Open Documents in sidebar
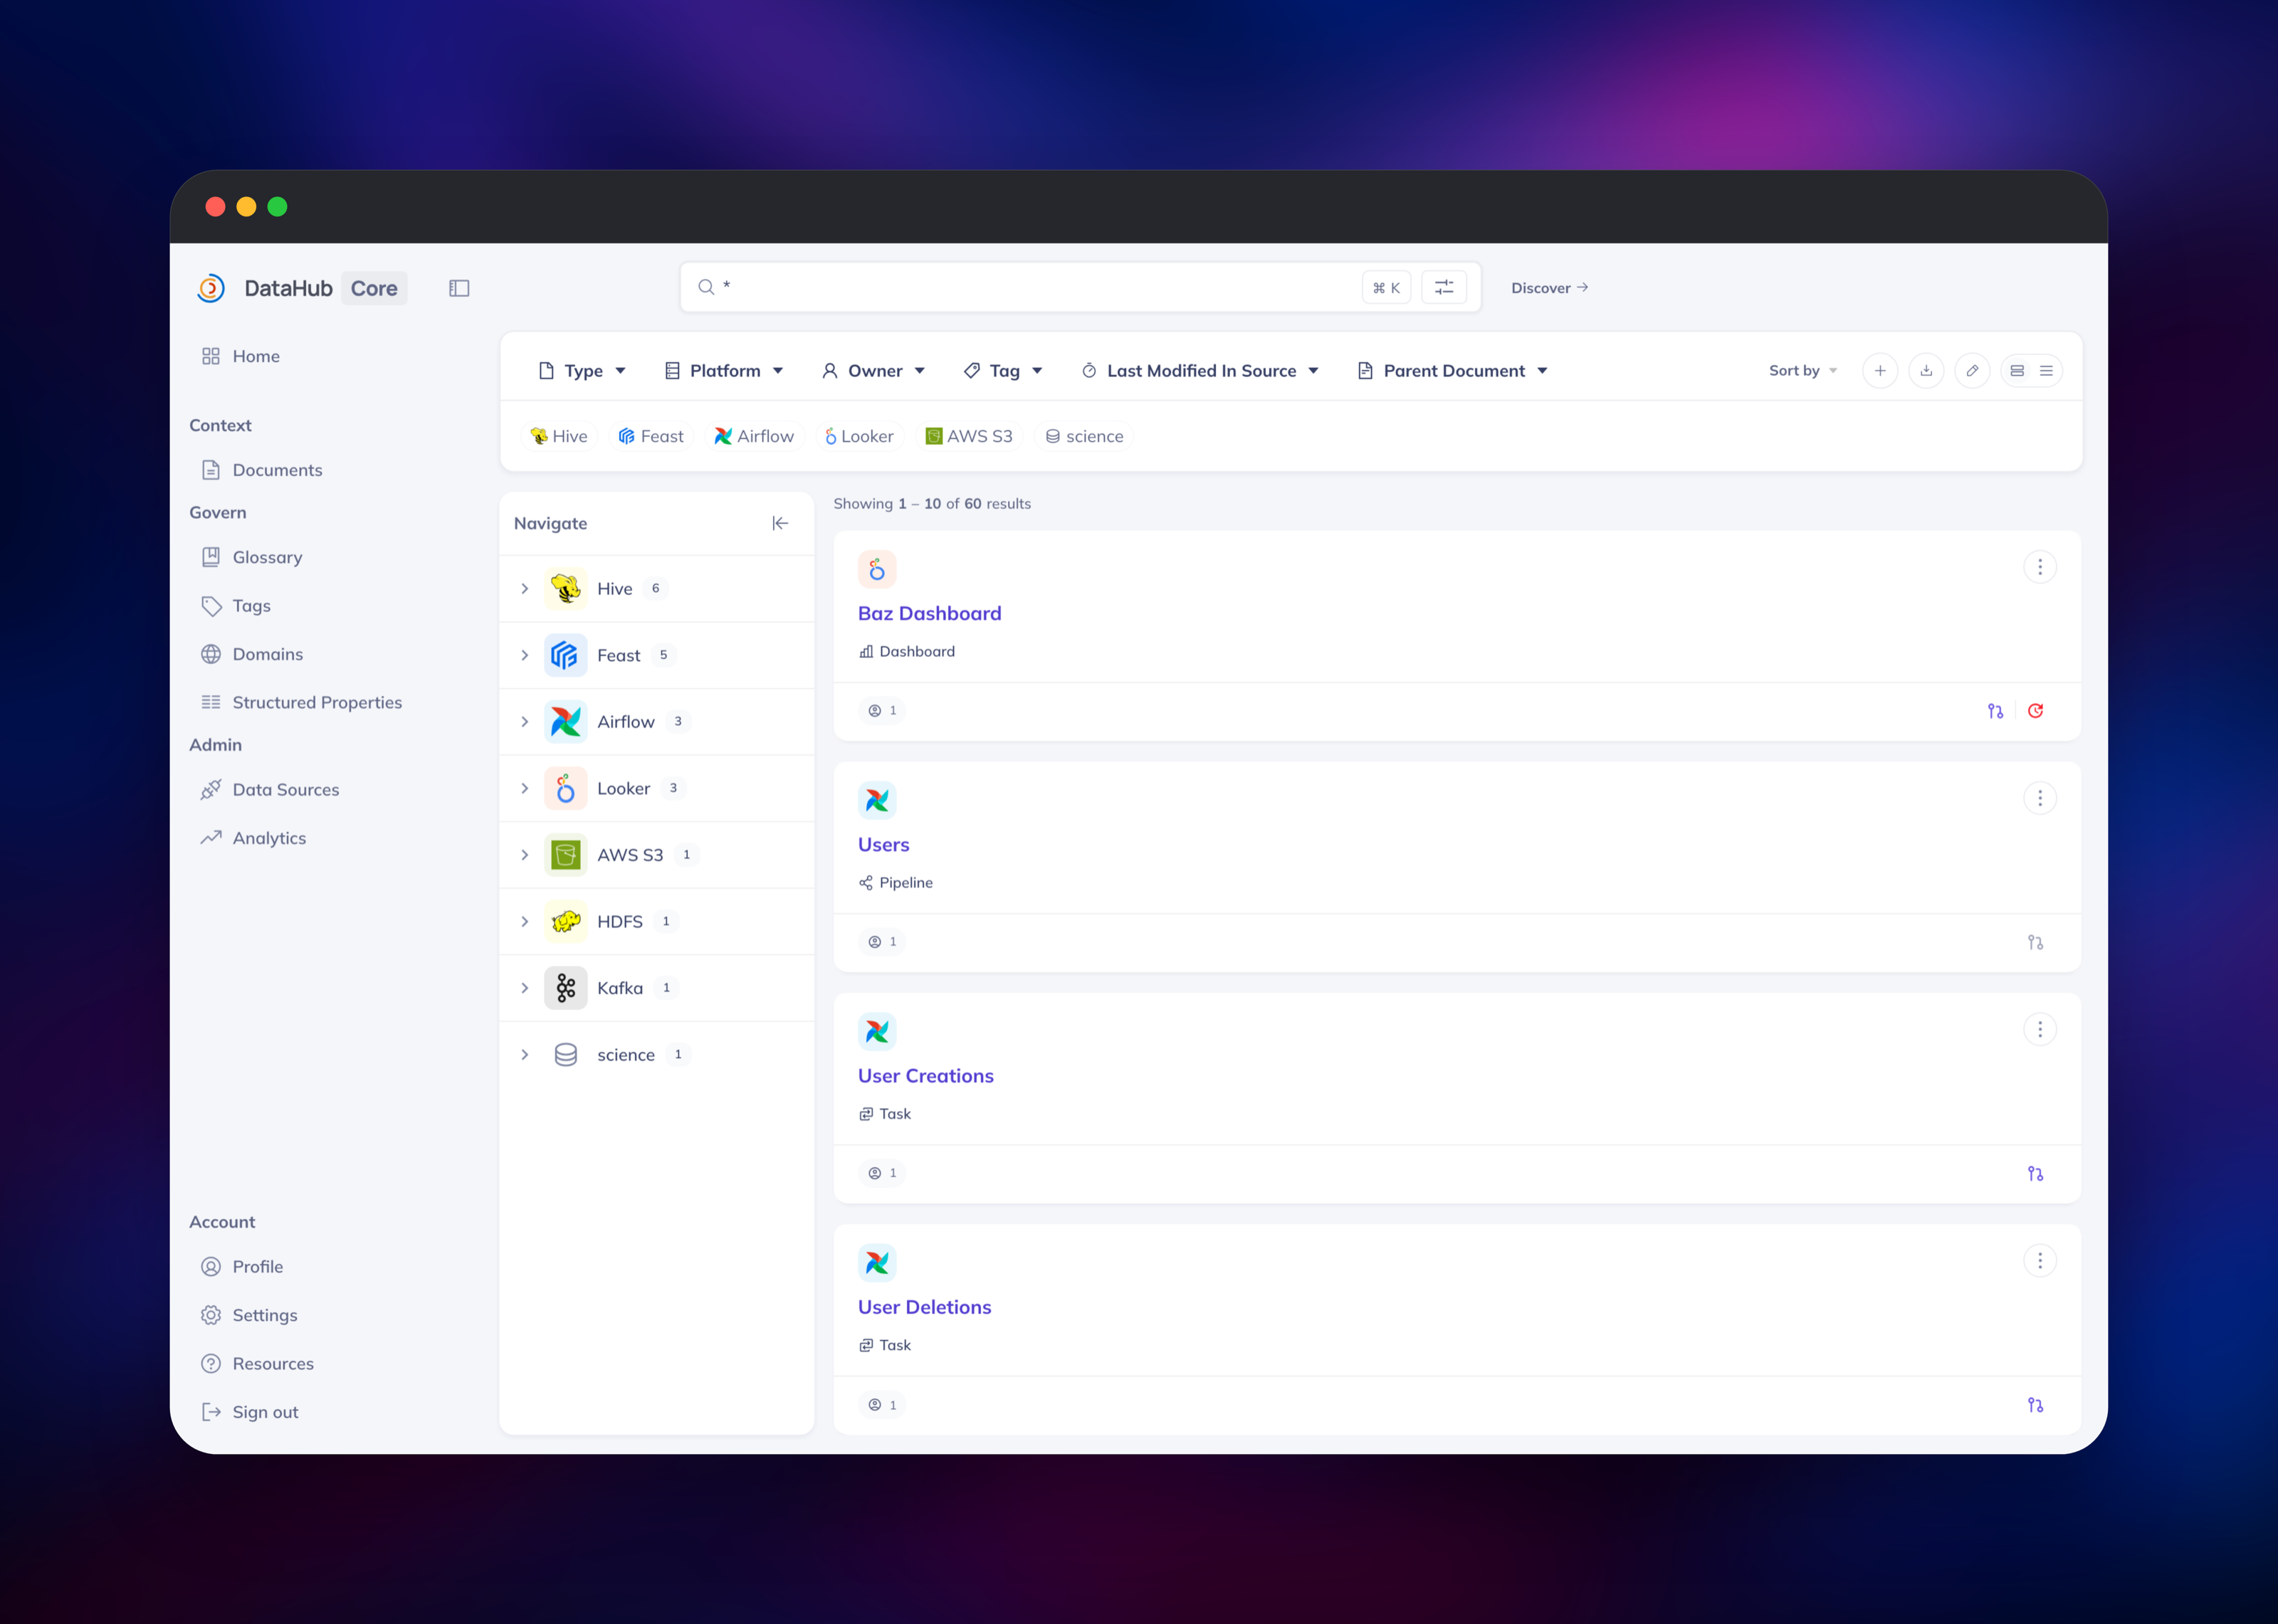2278x1624 pixels. point(262,470)
